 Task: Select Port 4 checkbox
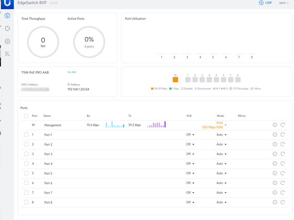tap(26, 163)
